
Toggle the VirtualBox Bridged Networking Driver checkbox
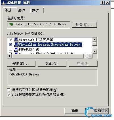pos(10,44)
